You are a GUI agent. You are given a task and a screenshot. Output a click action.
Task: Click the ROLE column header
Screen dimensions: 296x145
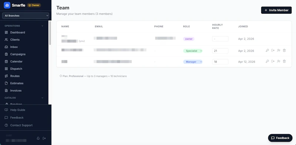click(x=186, y=26)
